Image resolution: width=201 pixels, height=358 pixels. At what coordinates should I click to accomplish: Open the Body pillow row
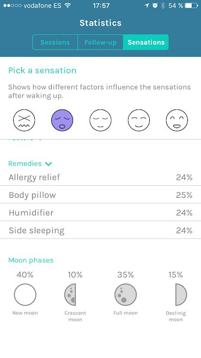100,195
